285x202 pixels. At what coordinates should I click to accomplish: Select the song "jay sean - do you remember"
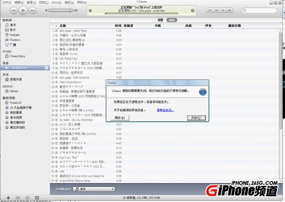click(76, 120)
